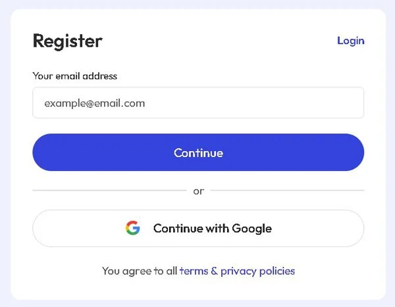Click the ampersand in the policies link
The width and height of the screenshot is (395, 307).
click(214, 271)
